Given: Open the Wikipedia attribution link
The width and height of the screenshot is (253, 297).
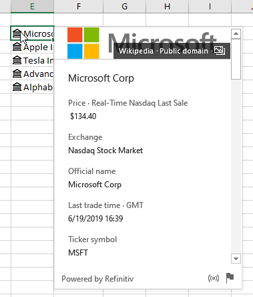Looking at the screenshot, I should (x=136, y=51).
